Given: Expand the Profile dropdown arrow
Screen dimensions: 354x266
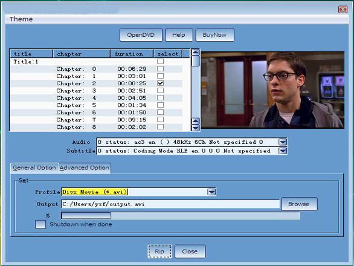Looking at the screenshot, I should (x=211, y=192).
